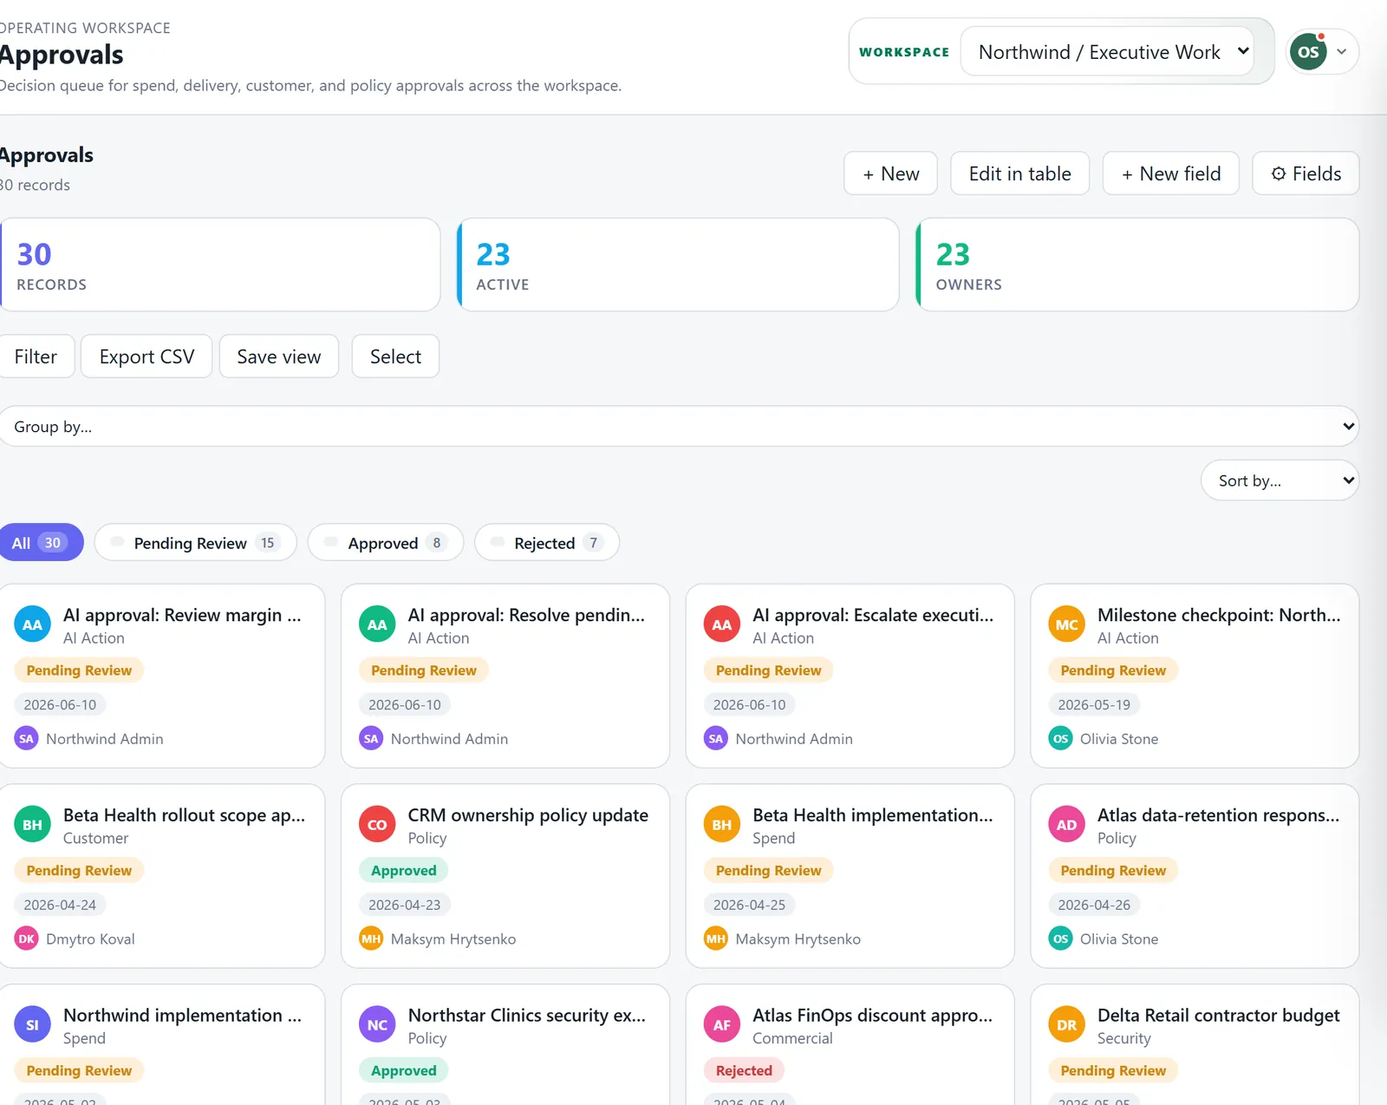This screenshot has width=1387, height=1105.
Task: Open the Fields settings button
Action: 1306,173
